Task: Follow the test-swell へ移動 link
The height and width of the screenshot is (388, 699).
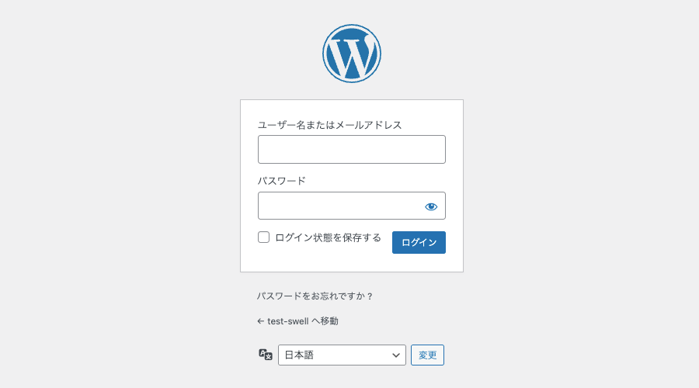Action: click(297, 320)
